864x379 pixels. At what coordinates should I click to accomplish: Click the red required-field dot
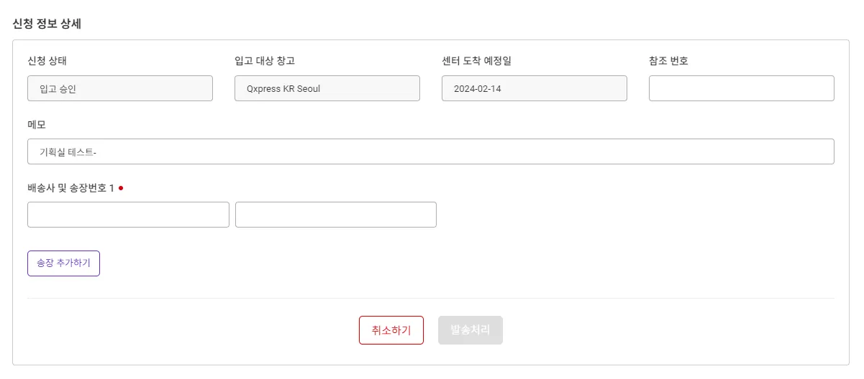click(x=121, y=188)
